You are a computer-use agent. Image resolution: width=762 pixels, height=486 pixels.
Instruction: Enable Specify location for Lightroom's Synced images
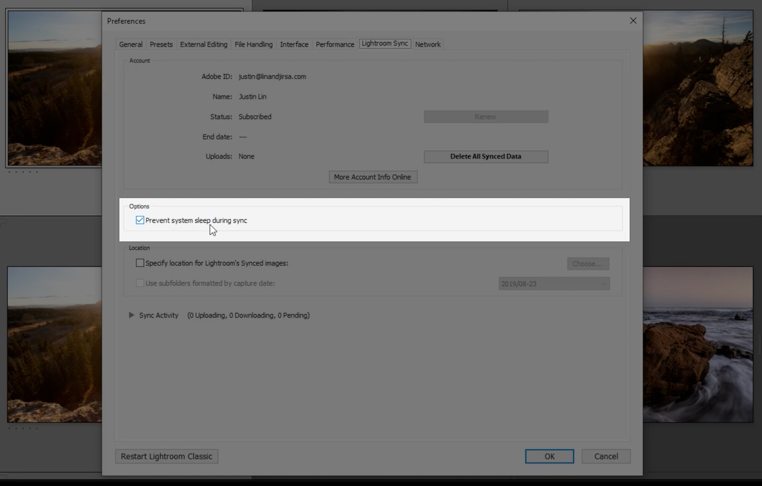point(140,263)
